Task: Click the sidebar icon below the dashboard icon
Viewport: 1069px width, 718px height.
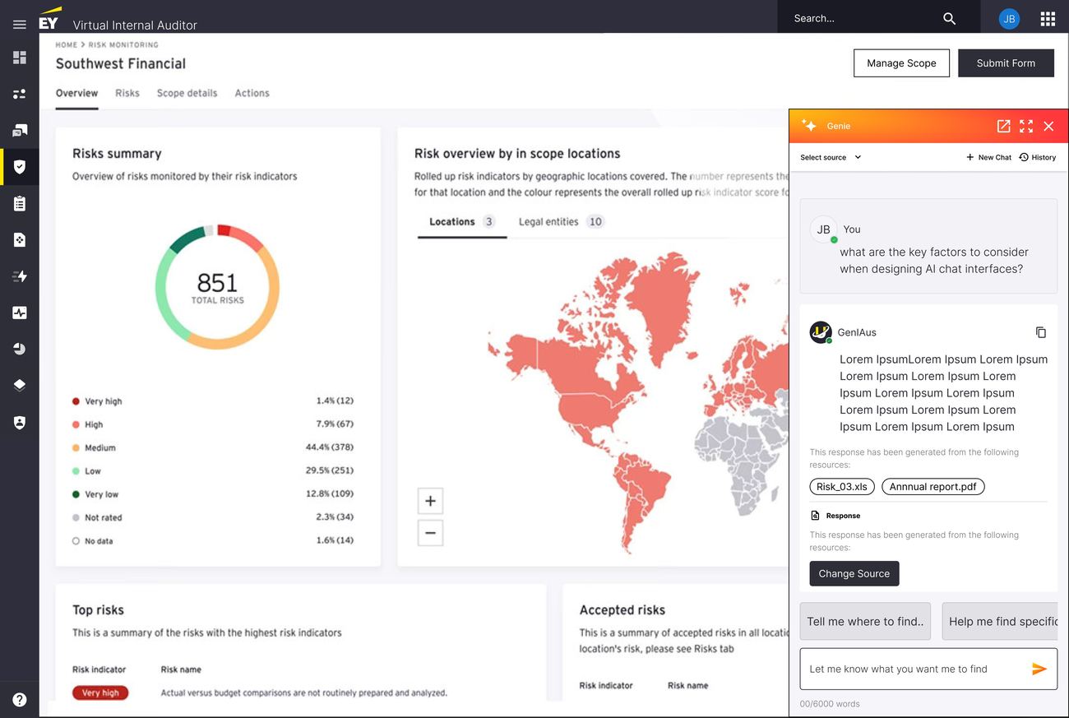Action: pos(20,94)
